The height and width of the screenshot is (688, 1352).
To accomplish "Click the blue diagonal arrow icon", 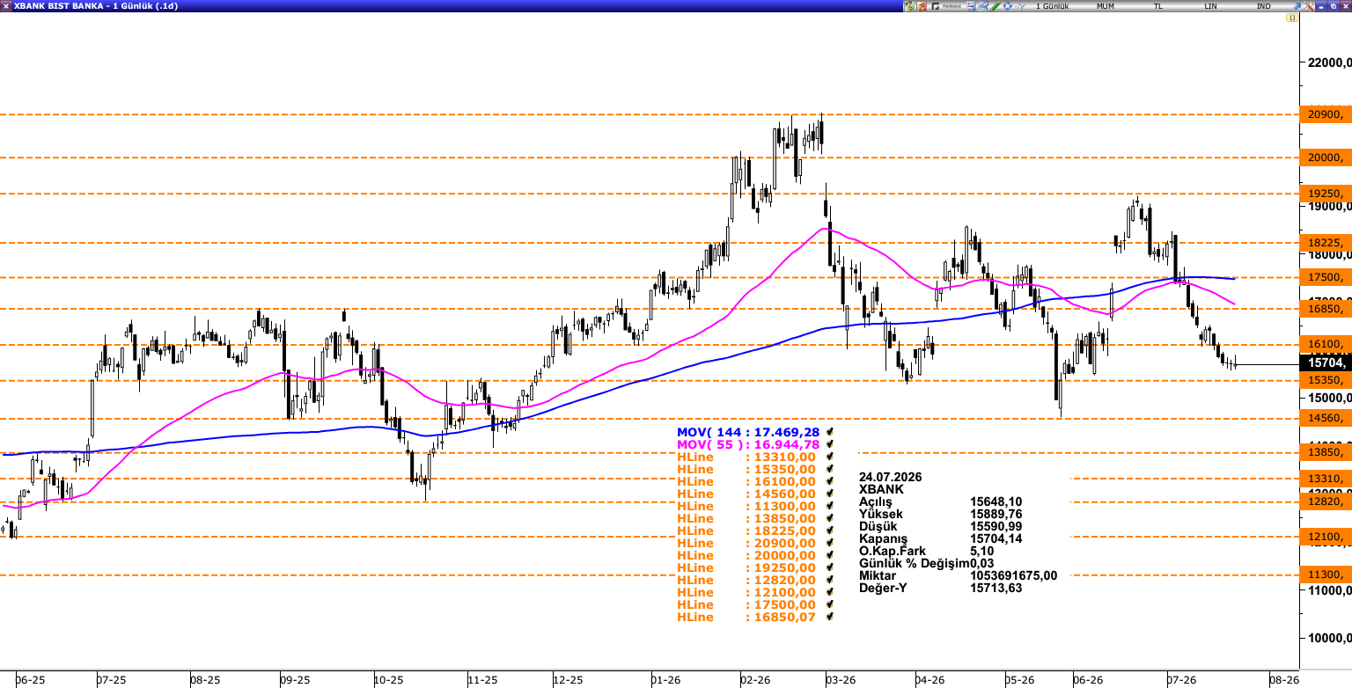I will [x=1297, y=6].
